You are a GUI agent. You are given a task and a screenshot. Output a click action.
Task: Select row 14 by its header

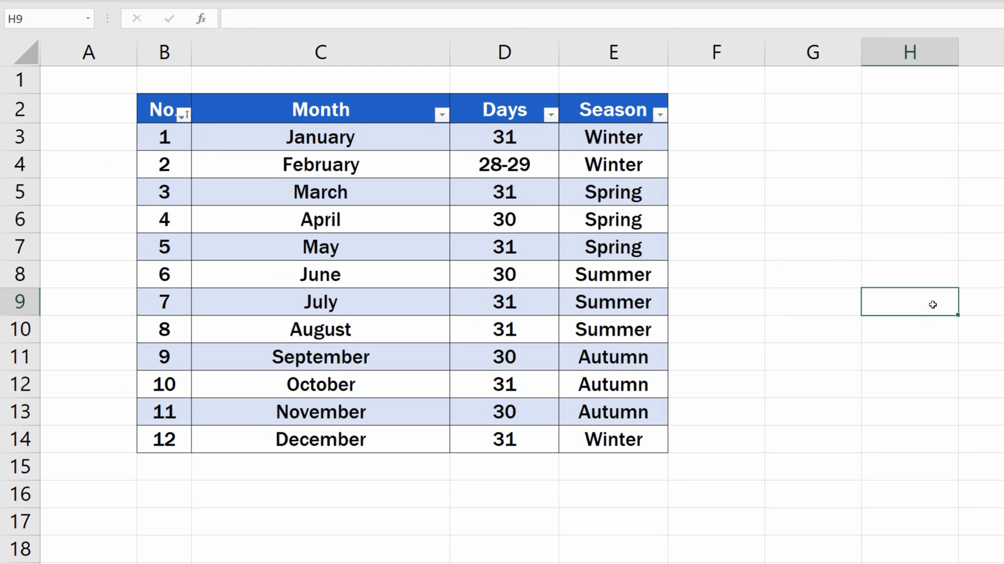20,439
